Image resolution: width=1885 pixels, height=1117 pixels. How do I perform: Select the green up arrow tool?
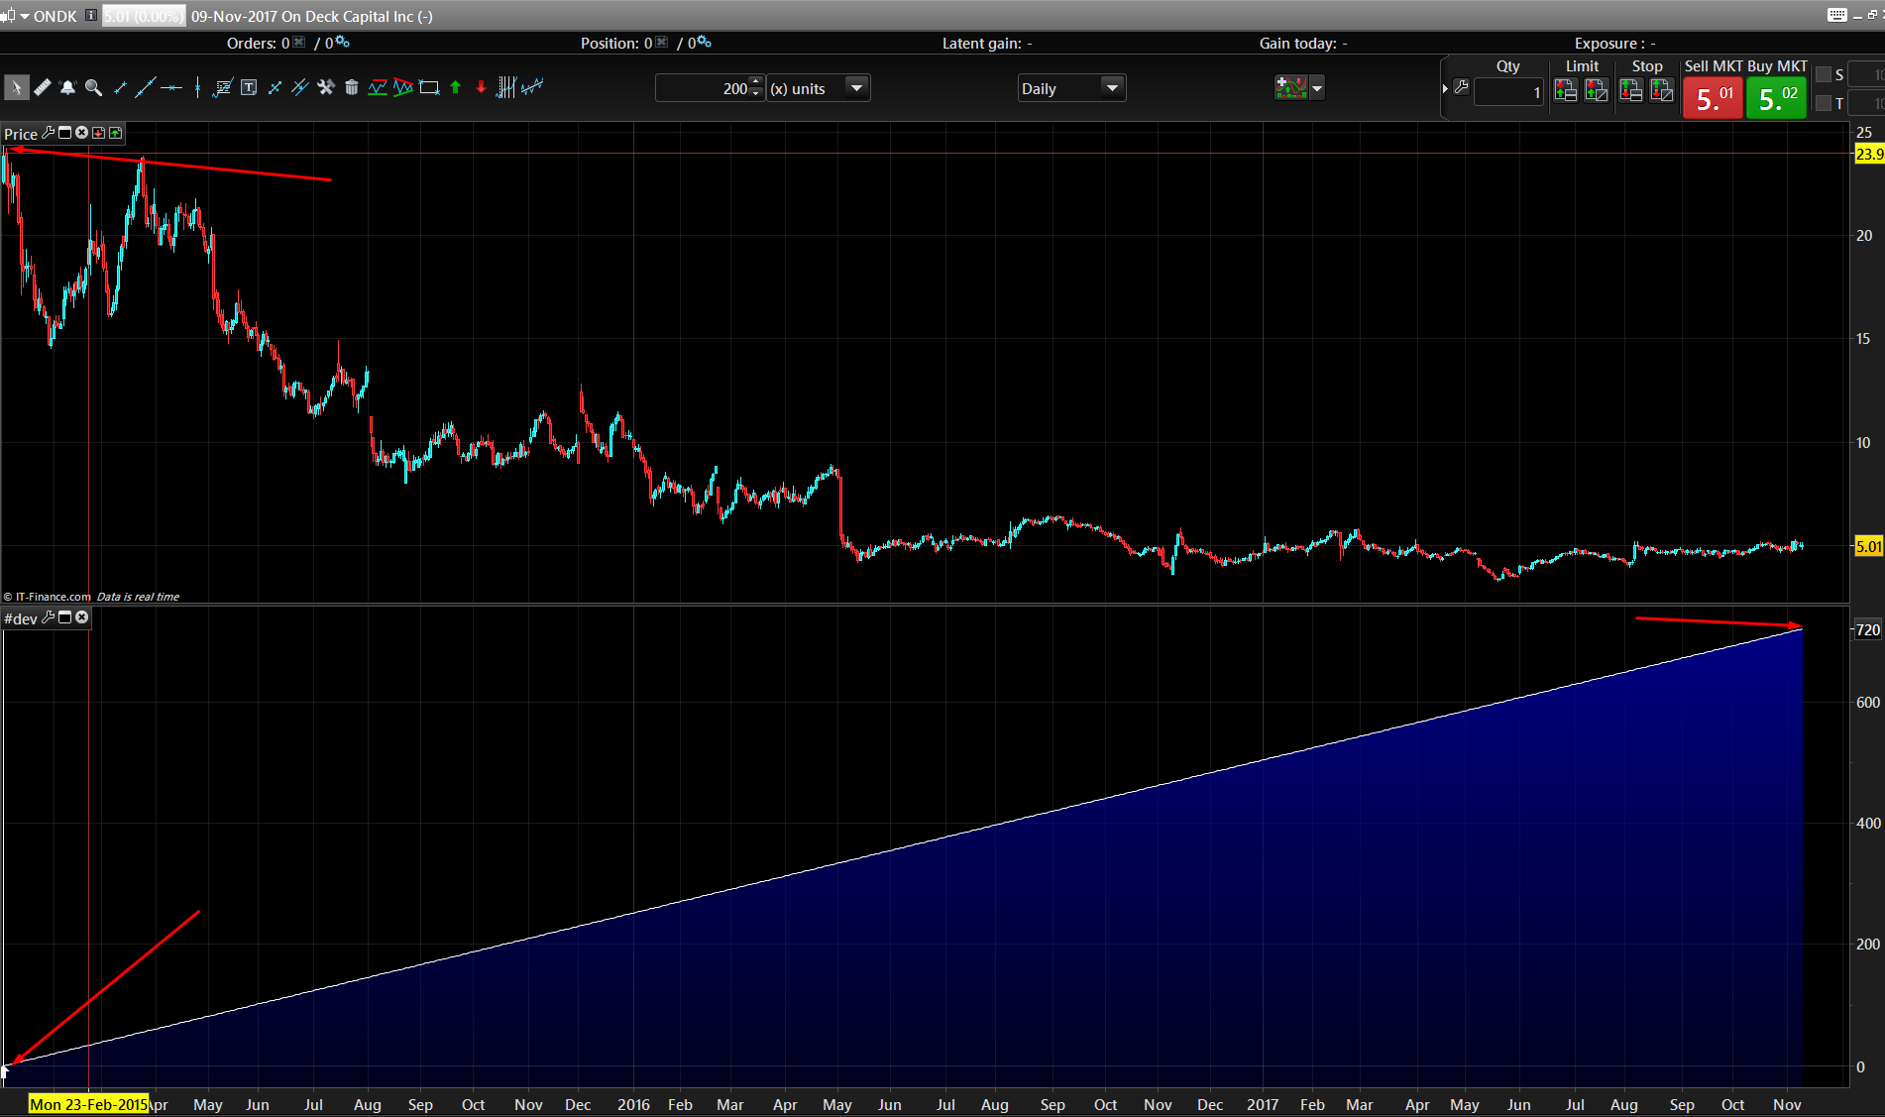click(x=456, y=88)
